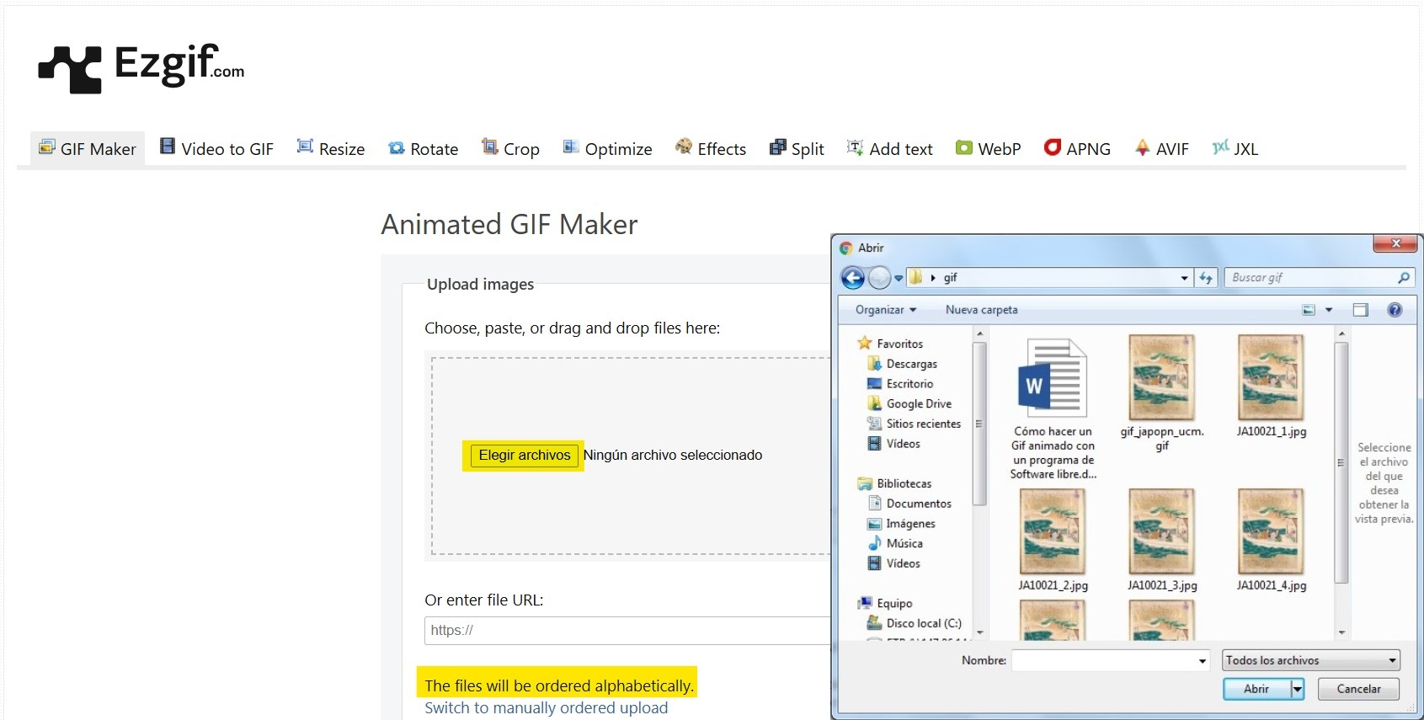This screenshot has width=1424, height=720.
Task: Select JA10021_1.jpg file
Action: [1271, 387]
